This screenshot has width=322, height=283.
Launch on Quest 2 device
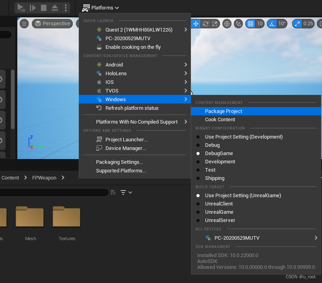[135, 30]
